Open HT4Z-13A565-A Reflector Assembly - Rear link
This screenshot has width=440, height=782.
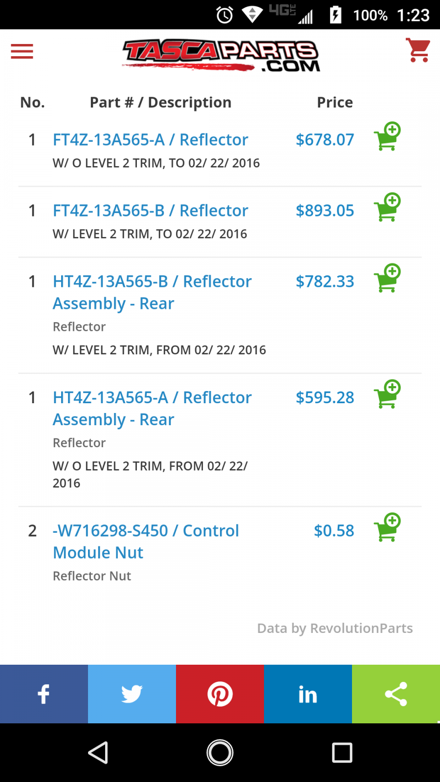[152, 409]
